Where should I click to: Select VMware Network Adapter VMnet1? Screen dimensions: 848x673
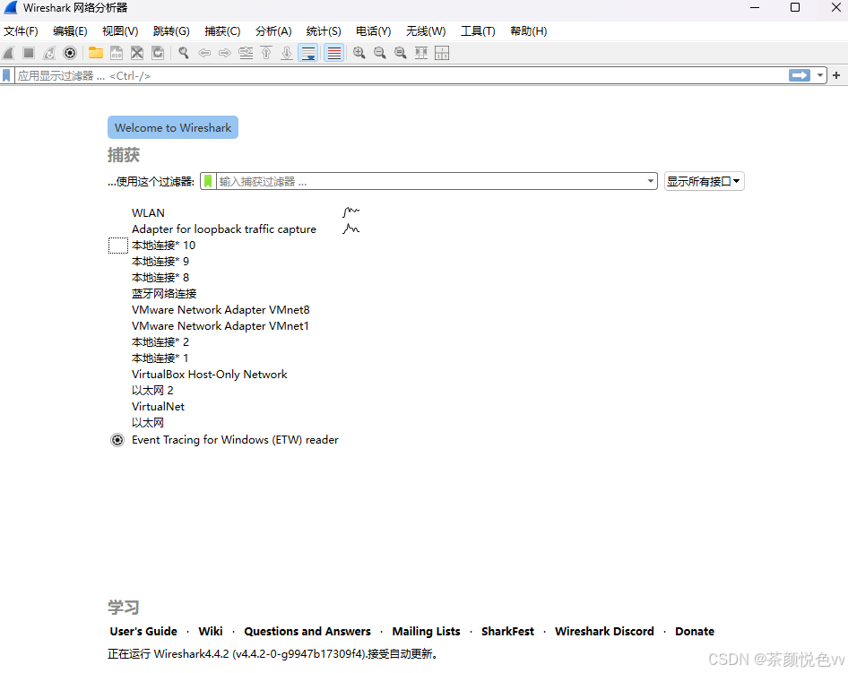click(221, 326)
